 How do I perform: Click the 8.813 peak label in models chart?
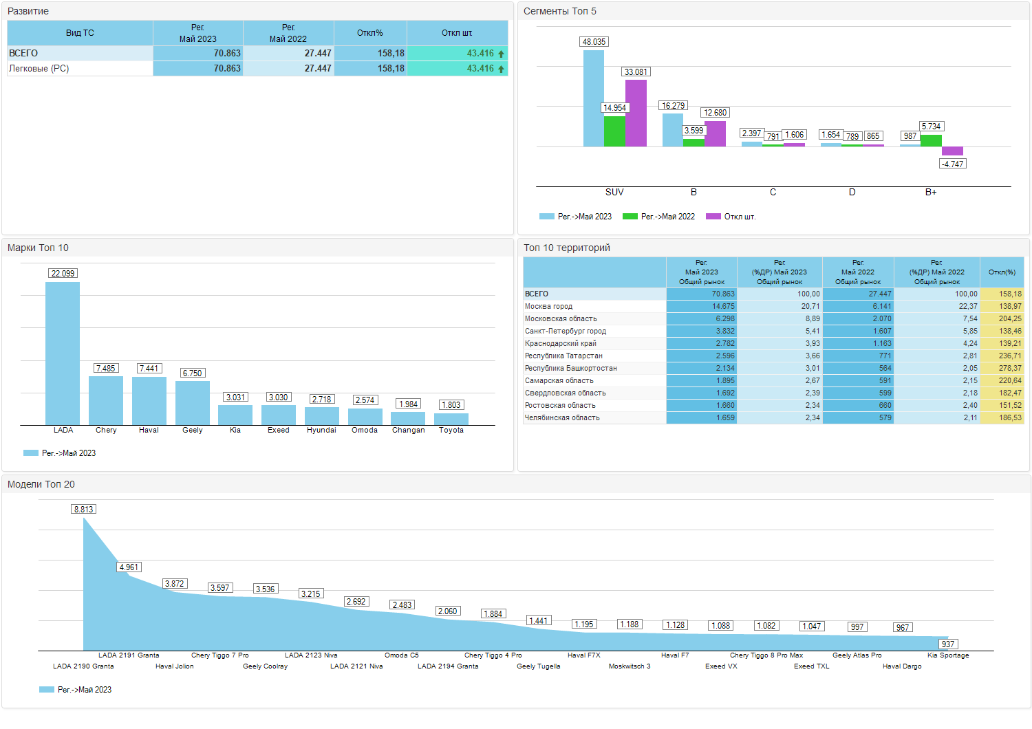click(x=84, y=510)
